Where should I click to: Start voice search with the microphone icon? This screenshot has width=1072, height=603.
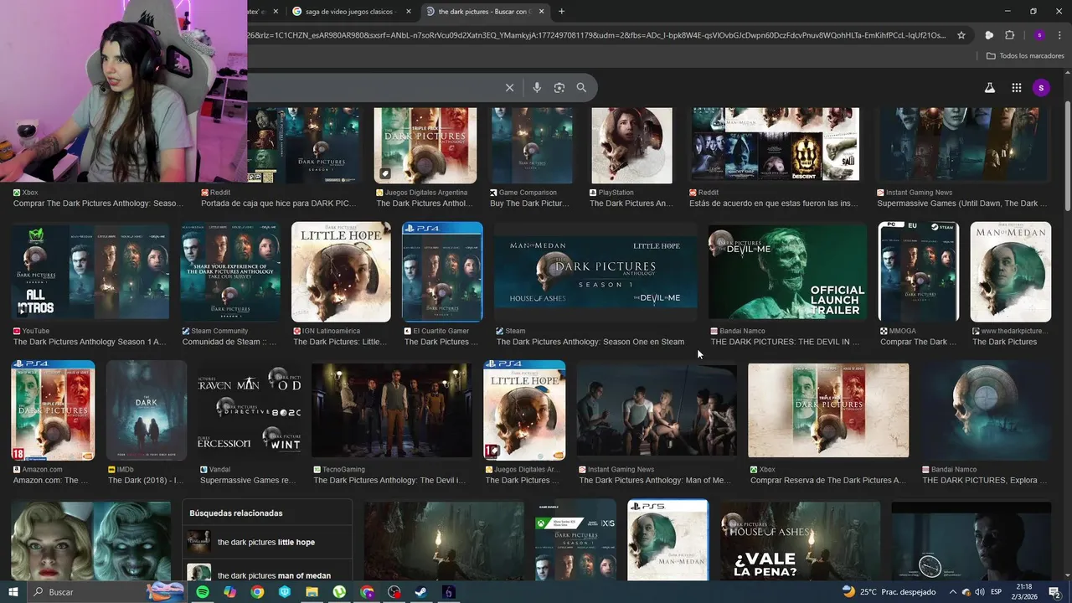pos(537,88)
